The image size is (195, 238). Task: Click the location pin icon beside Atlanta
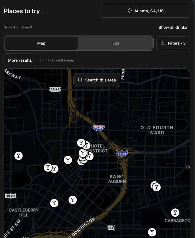tap(129, 11)
